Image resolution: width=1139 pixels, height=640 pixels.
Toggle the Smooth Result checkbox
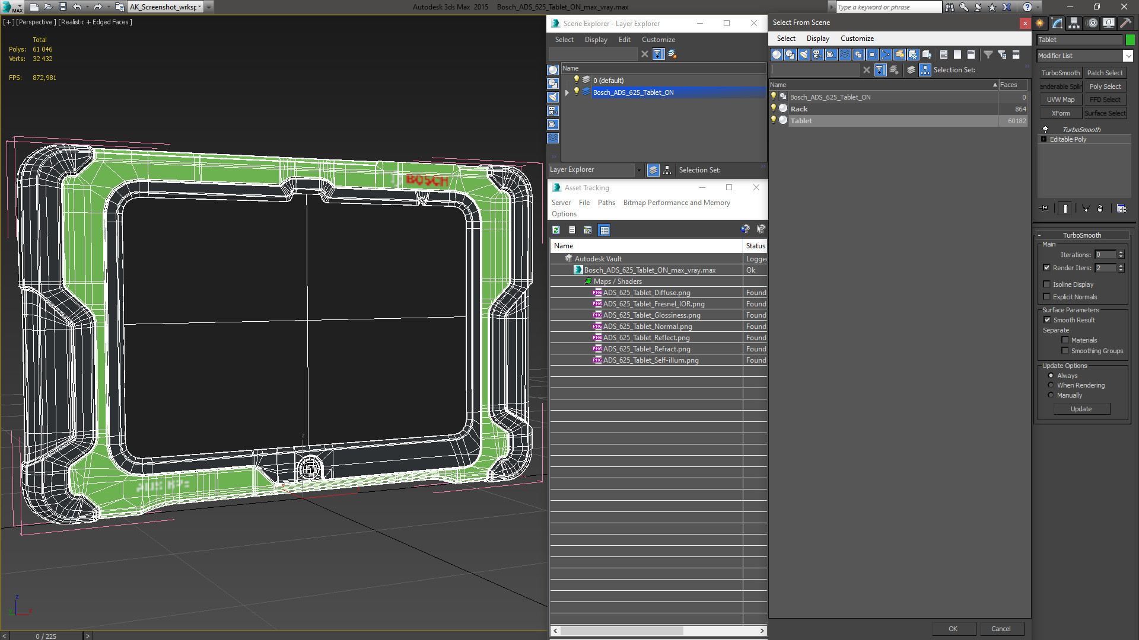tap(1047, 320)
